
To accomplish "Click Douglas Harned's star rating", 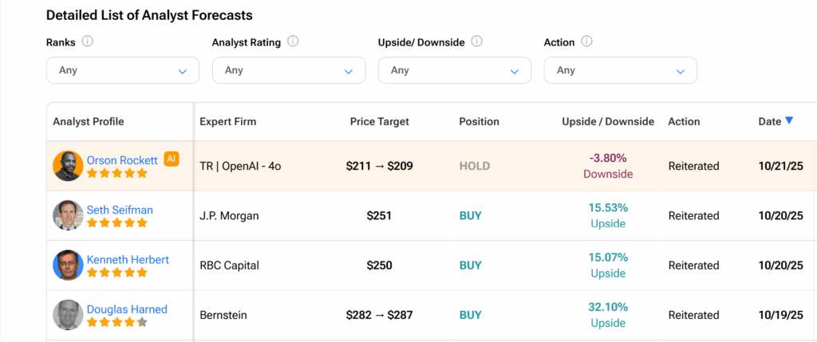I will tap(117, 323).
